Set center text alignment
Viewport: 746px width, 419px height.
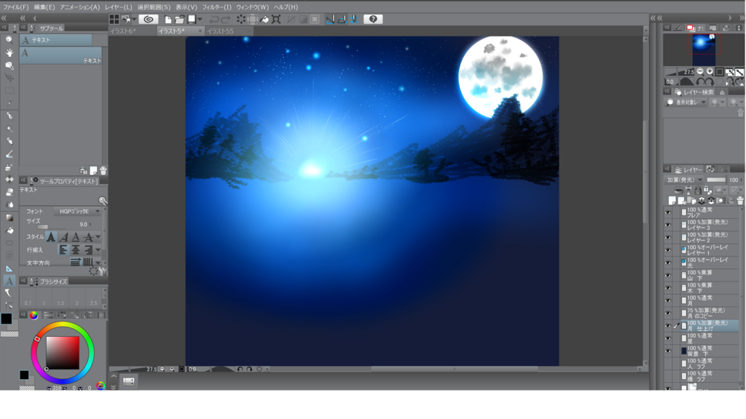[76, 250]
